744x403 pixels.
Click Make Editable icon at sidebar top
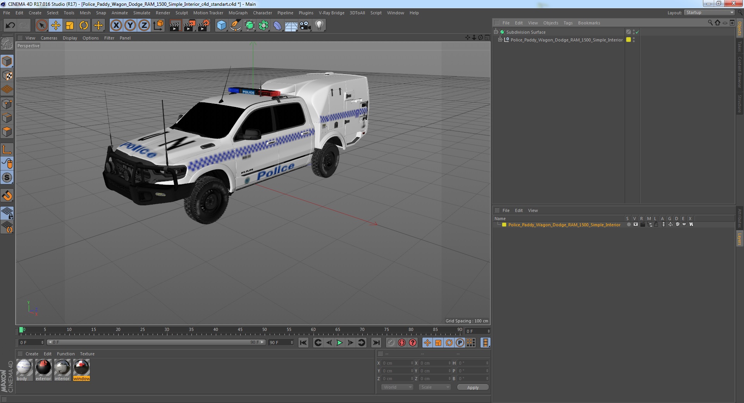pyautogui.click(x=7, y=43)
